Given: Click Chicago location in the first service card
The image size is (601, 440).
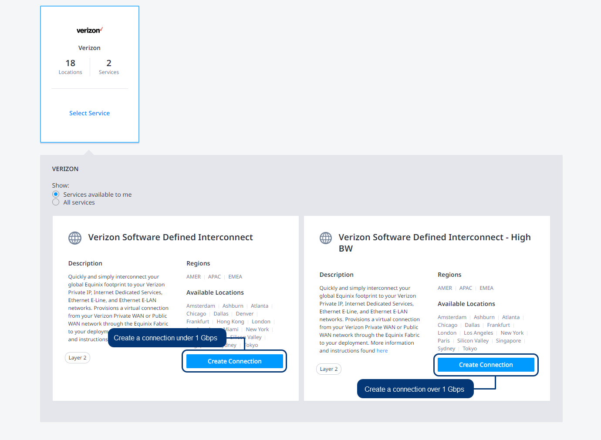Looking at the screenshot, I should (196, 314).
